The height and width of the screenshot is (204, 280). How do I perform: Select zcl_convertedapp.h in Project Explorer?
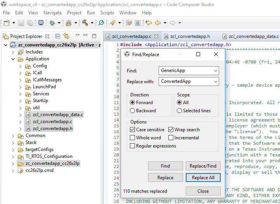[53, 129]
